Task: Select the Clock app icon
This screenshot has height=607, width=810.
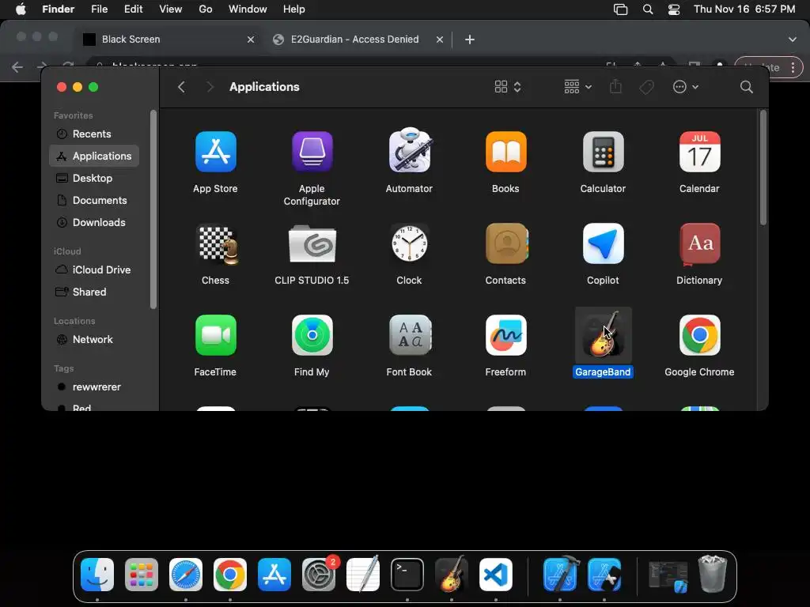Action: (409, 243)
